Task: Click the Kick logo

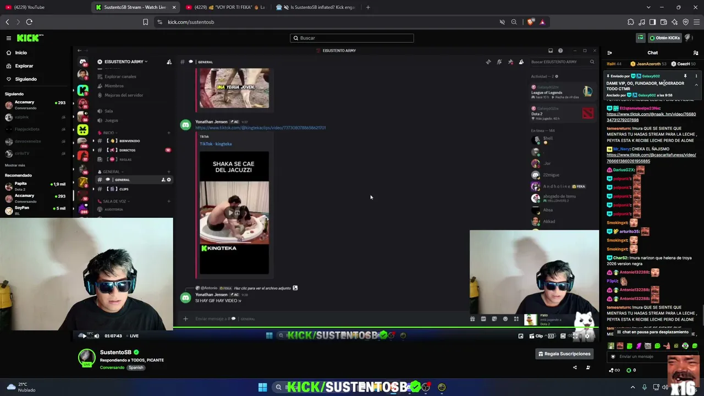Action: coord(30,38)
